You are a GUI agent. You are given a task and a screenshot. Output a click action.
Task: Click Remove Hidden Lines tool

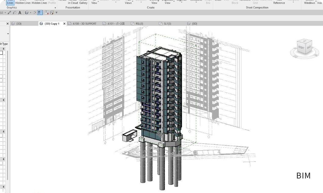pos(39,2)
